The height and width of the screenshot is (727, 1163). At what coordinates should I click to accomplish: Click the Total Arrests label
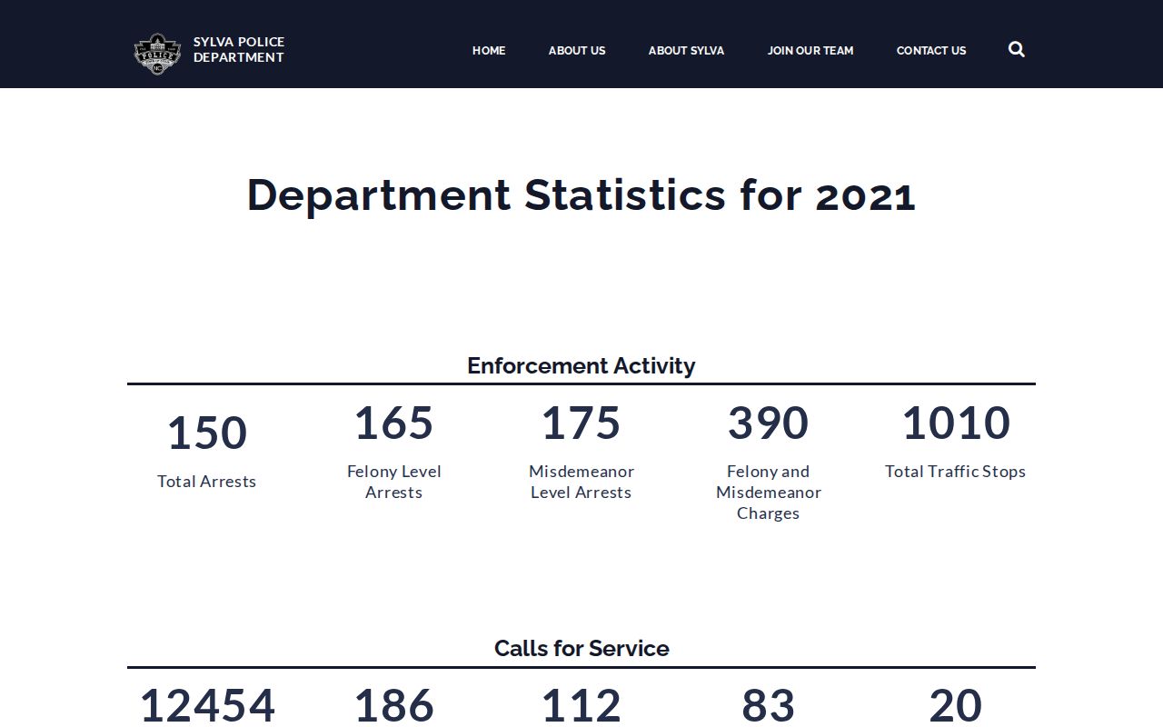[x=207, y=482]
